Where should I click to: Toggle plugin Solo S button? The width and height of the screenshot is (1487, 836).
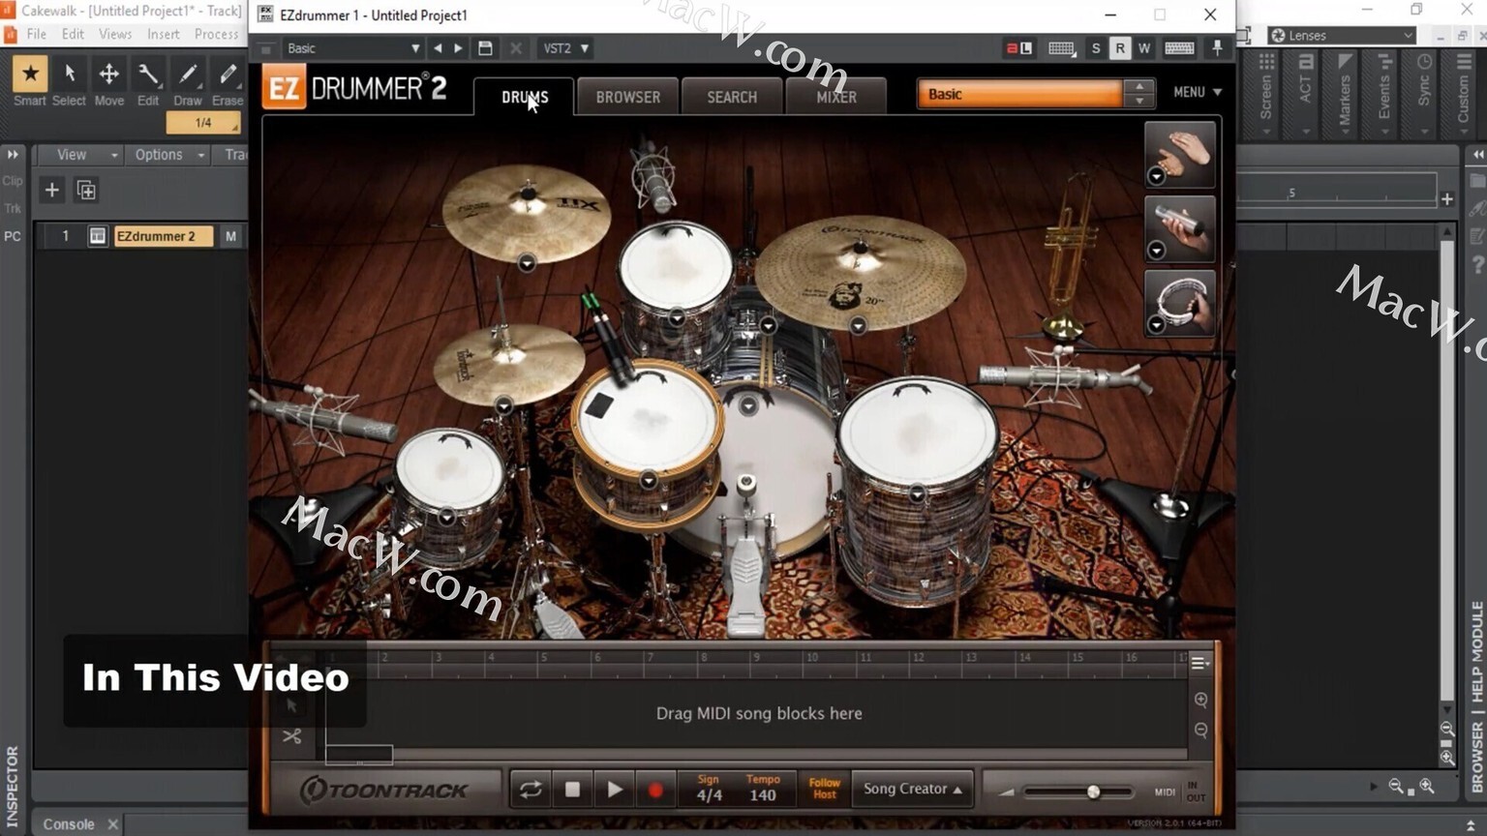click(x=1096, y=48)
